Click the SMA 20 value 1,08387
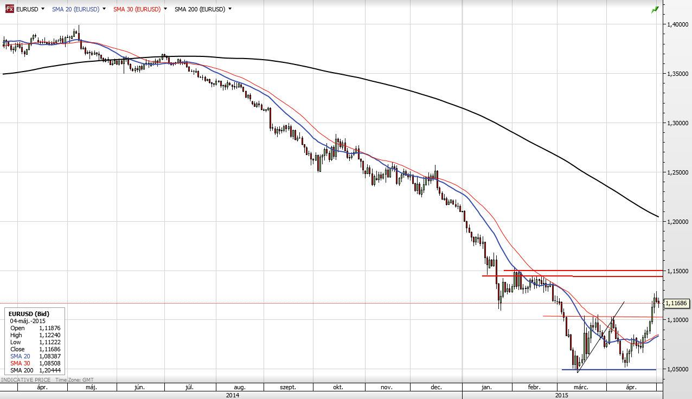This screenshot has width=692, height=399. click(49, 356)
